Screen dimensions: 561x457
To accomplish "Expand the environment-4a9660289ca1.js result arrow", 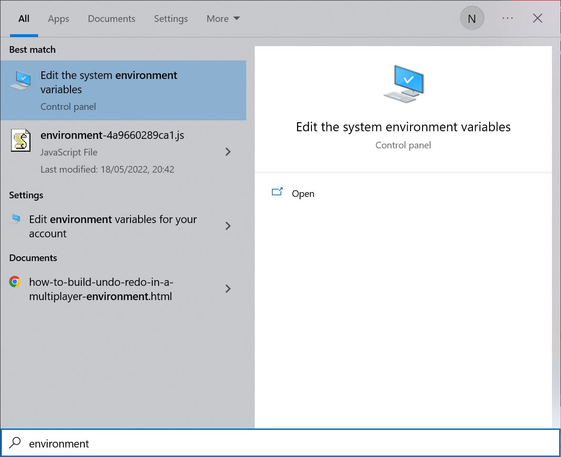I will (x=228, y=152).
